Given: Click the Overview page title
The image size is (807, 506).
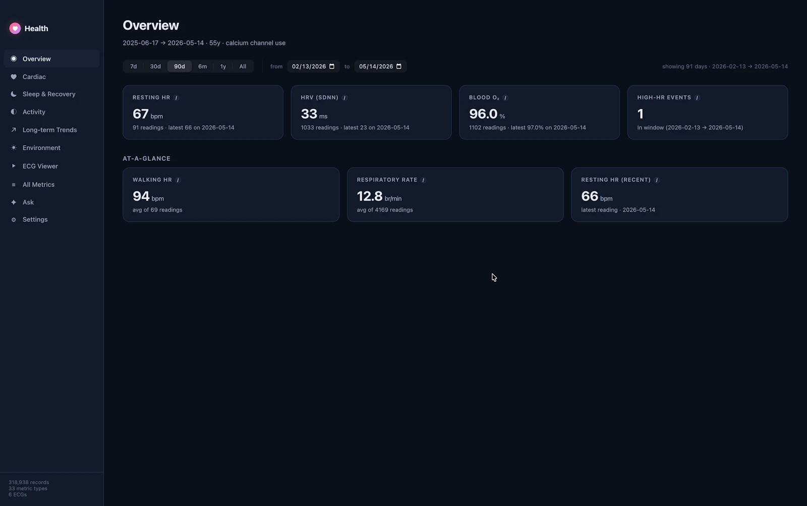Looking at the screenshot, I should tap(151, 25).
